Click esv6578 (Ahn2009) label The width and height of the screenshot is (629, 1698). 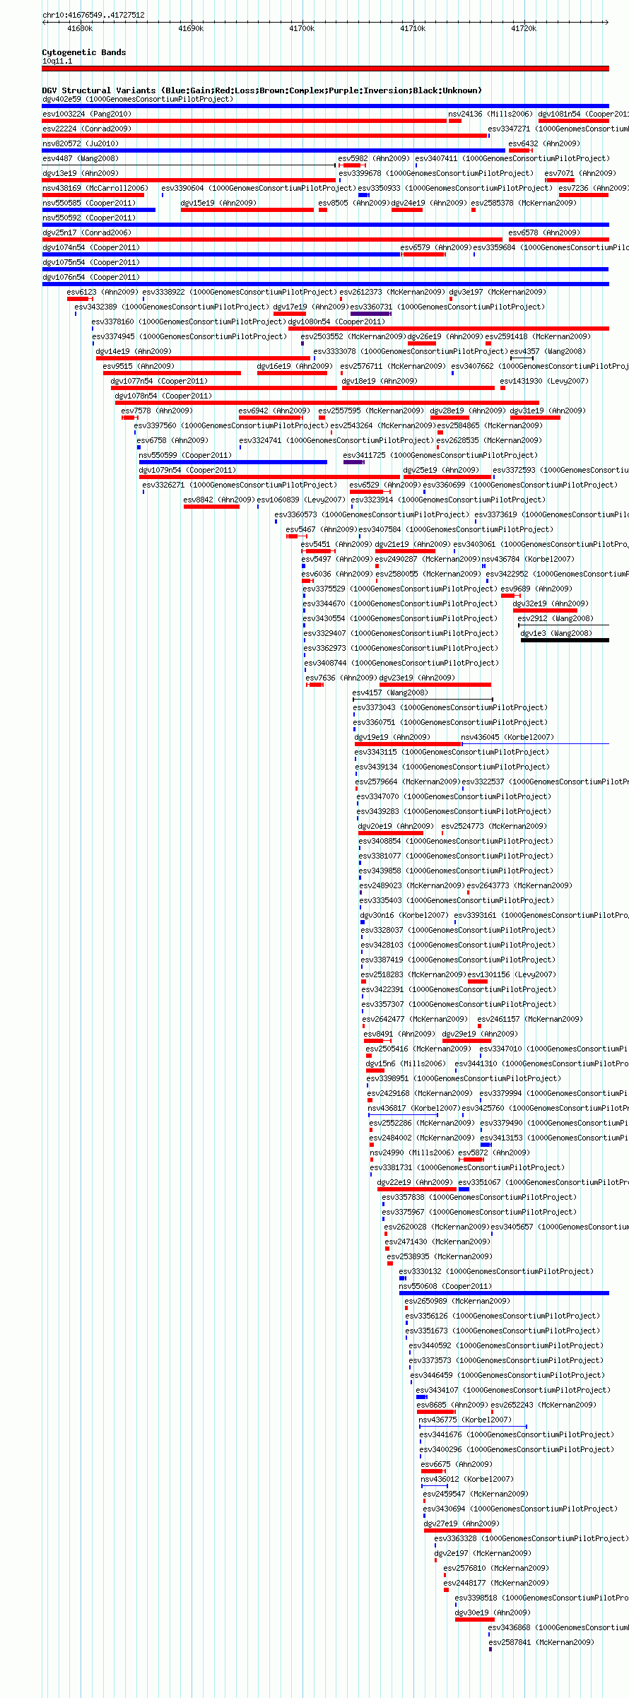544,232
